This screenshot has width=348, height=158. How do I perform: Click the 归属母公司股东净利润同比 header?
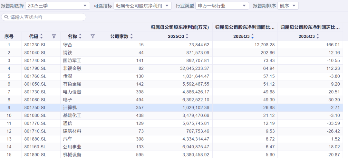[245, 27]
